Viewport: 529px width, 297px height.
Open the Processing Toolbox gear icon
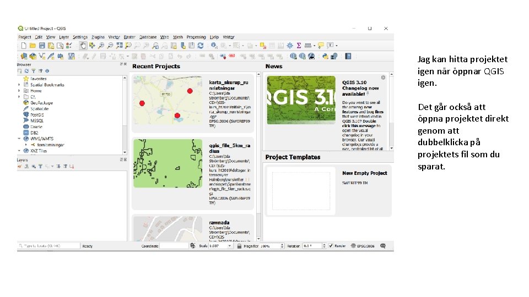pos(290,46)
